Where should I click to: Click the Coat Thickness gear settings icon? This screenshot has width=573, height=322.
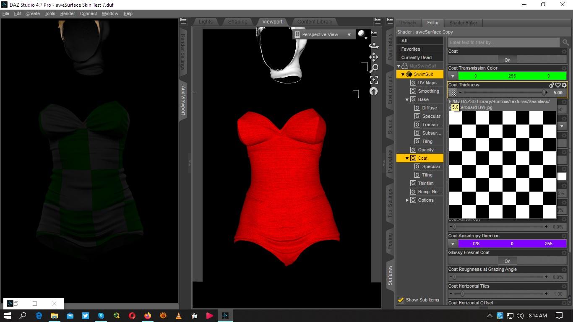point(564,85)
